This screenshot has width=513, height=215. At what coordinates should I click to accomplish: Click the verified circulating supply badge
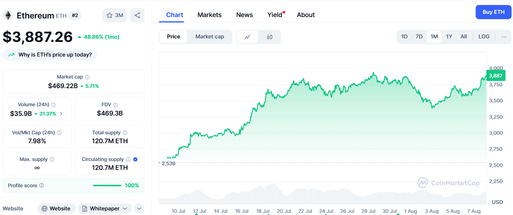pos(135,160)
